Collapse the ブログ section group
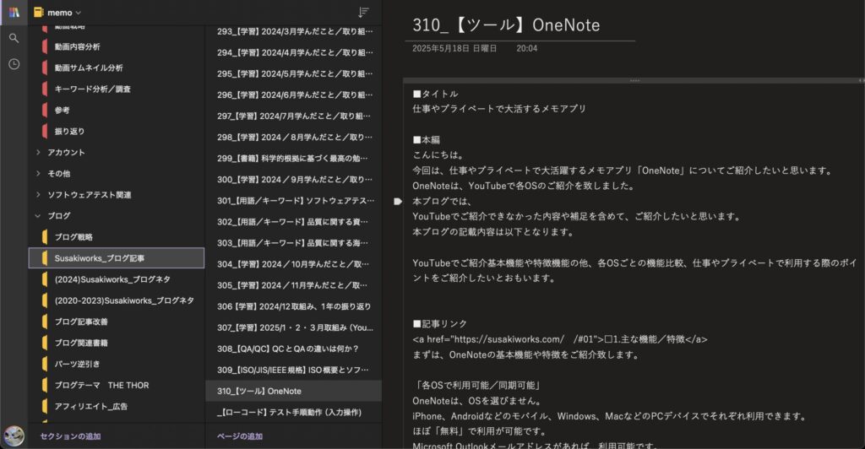Viewport: 865px width, 449px height. click(38, 216)
